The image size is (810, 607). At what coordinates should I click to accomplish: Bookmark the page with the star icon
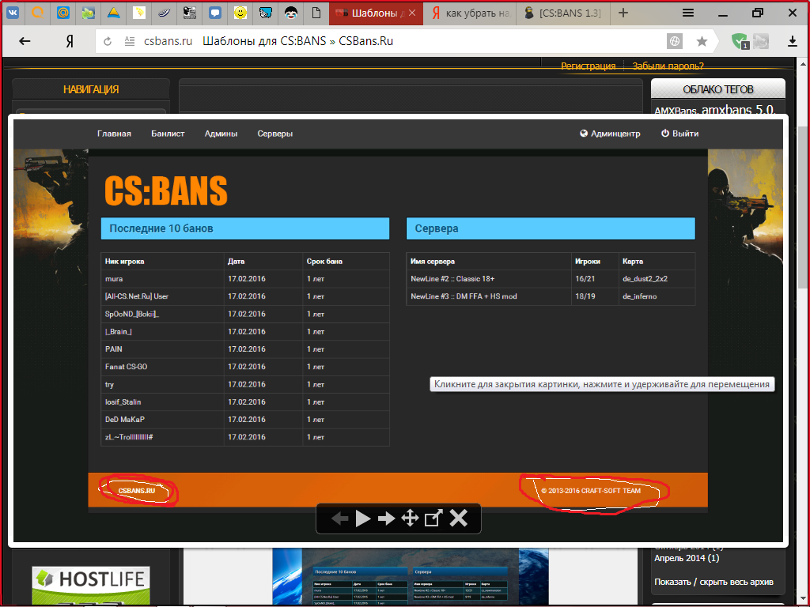pyautogui.click(x=702, y=41)
